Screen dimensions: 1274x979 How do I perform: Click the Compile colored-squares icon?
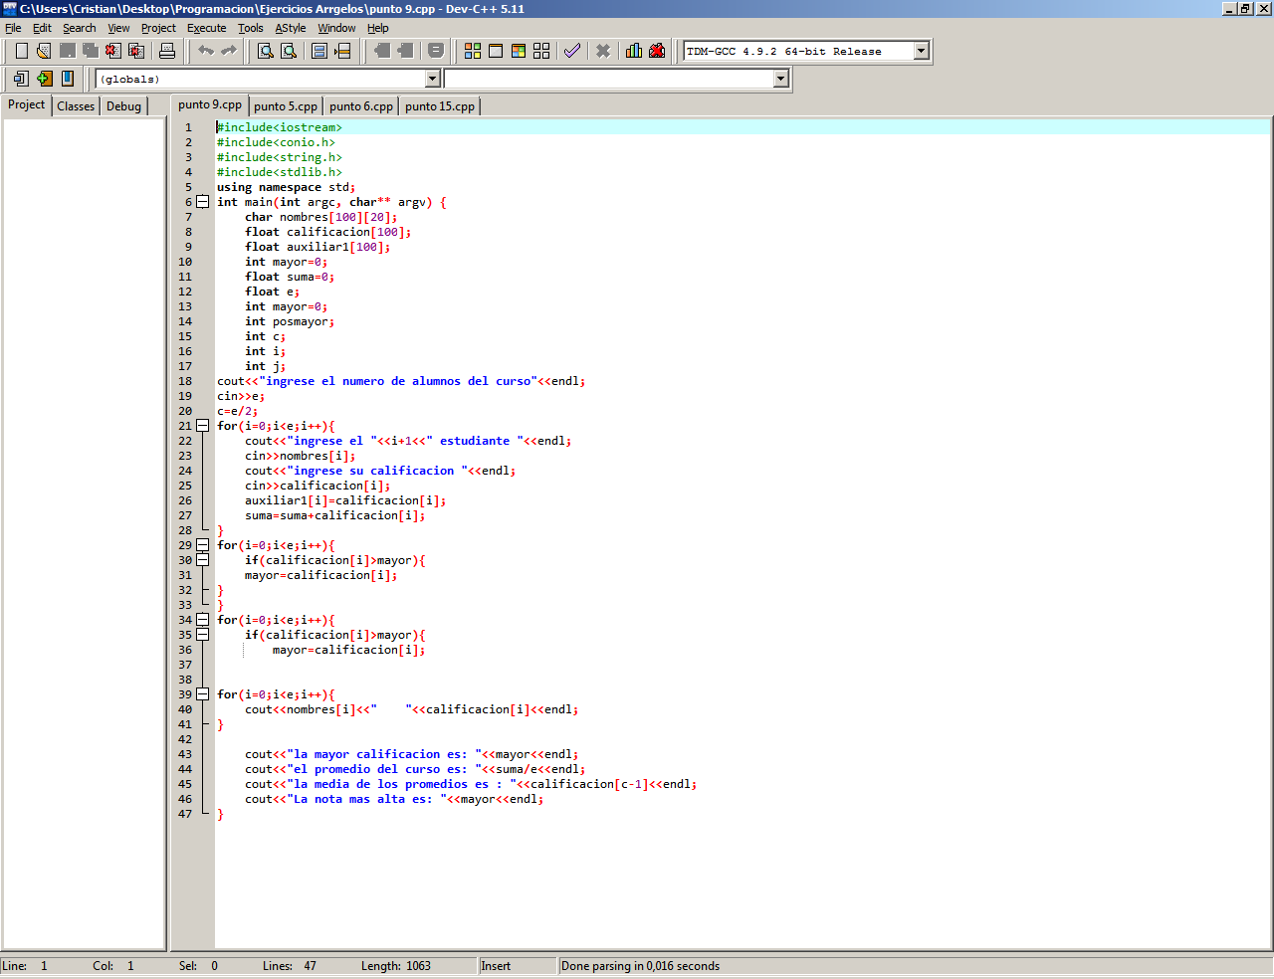[x=473, y=51]
